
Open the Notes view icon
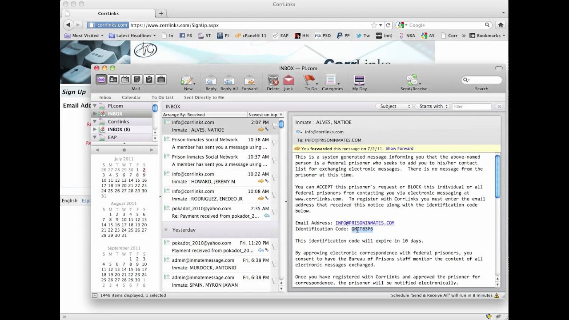(x=137, y=80)
